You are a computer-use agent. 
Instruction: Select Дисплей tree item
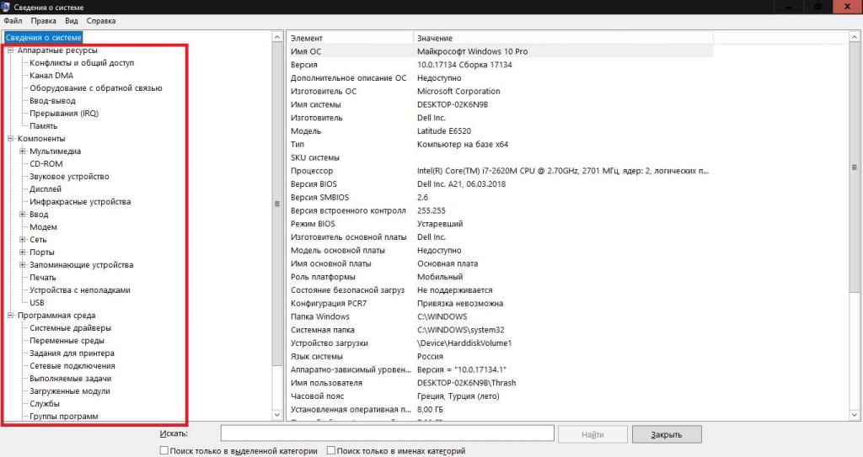point(46,189)
